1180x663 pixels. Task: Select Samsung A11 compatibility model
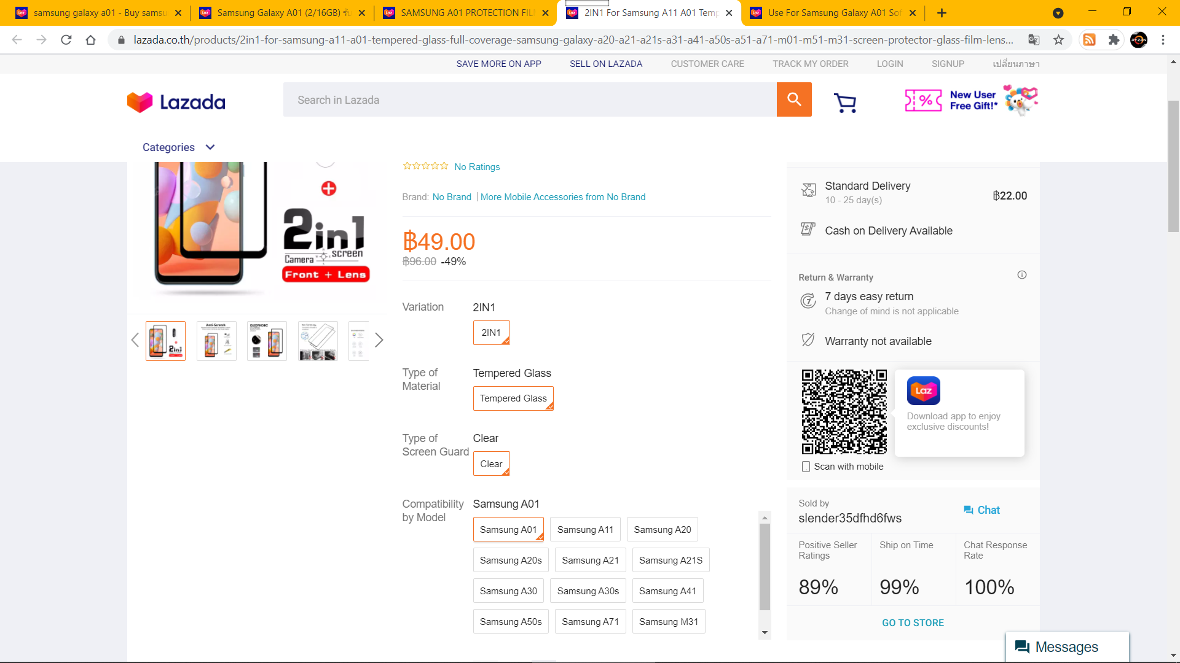click(585, 530)
